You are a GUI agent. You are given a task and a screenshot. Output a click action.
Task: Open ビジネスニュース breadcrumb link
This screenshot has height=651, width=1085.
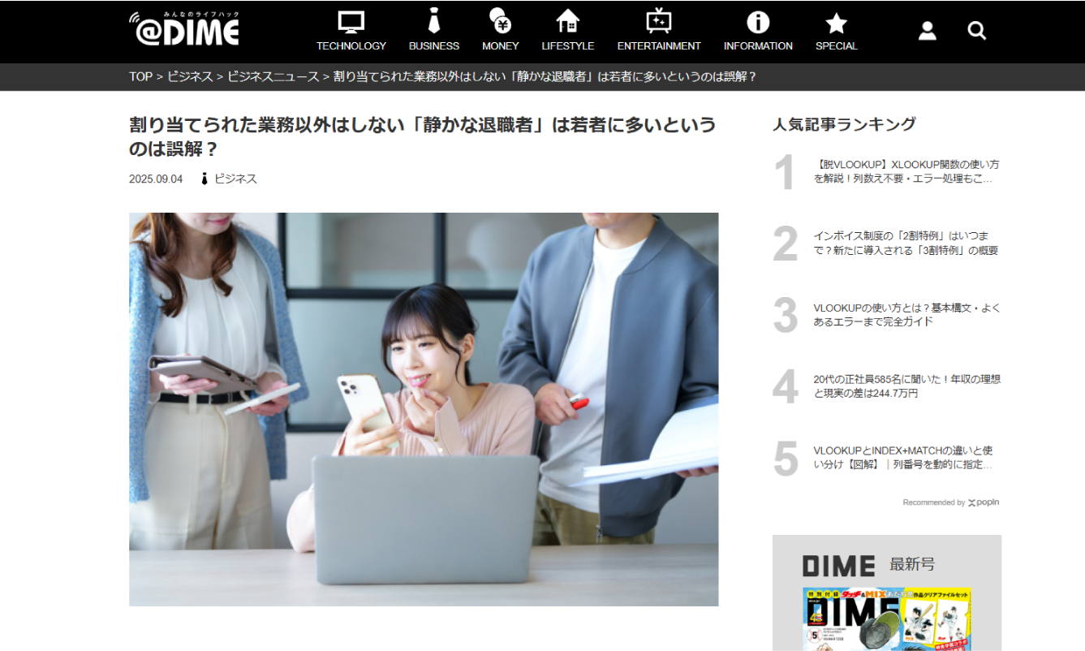[273, 76]
